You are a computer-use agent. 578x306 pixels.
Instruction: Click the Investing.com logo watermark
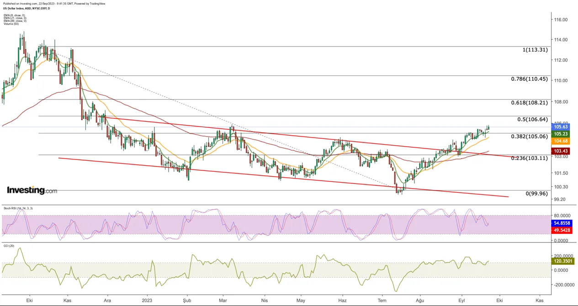(x=32, y=190)
